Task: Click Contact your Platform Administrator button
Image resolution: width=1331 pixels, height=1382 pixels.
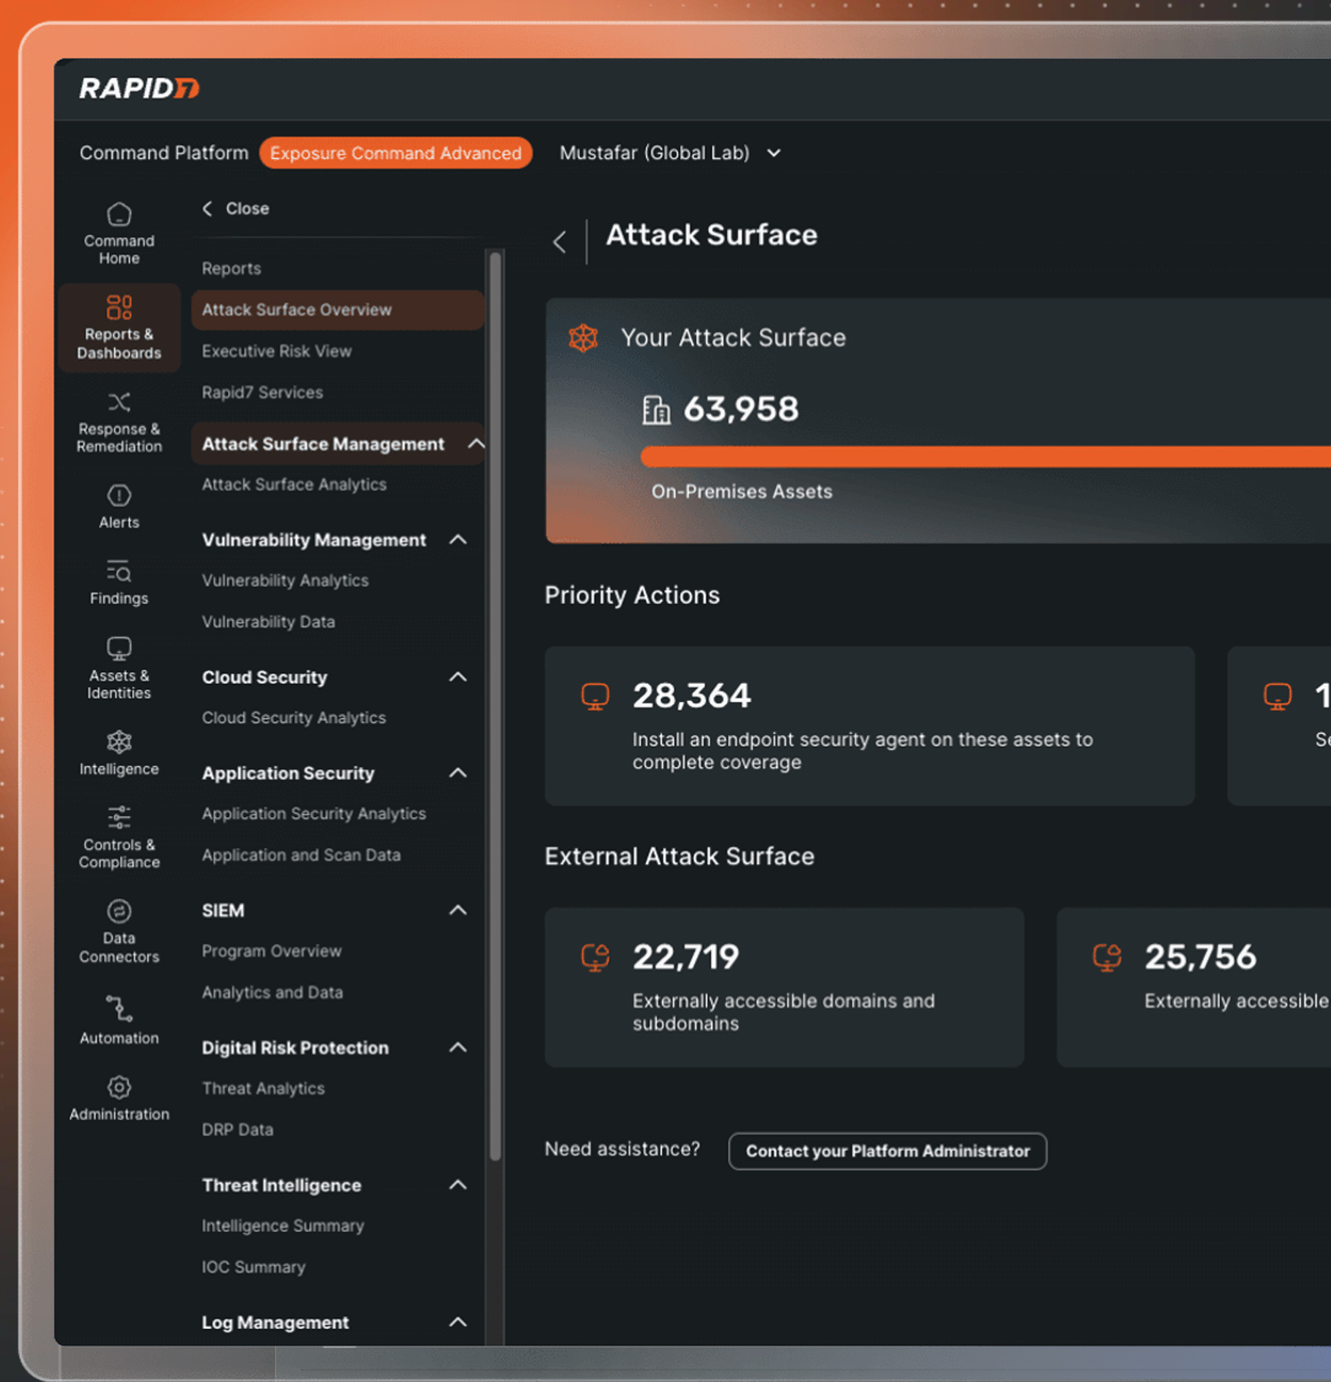Action: pyautogui.click(x=887, y=1152)
